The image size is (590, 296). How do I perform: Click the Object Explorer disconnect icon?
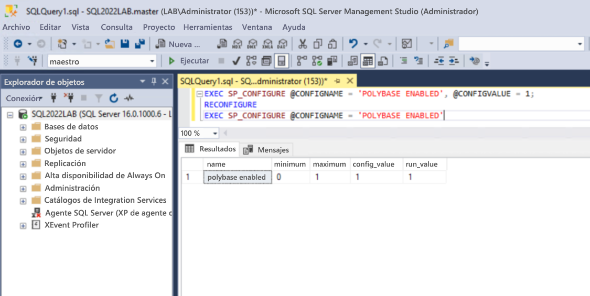coord(69,98)
